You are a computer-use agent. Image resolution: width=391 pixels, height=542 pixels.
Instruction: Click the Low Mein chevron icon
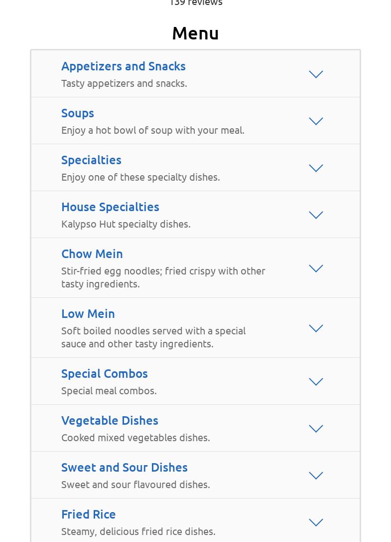[316, 328]
